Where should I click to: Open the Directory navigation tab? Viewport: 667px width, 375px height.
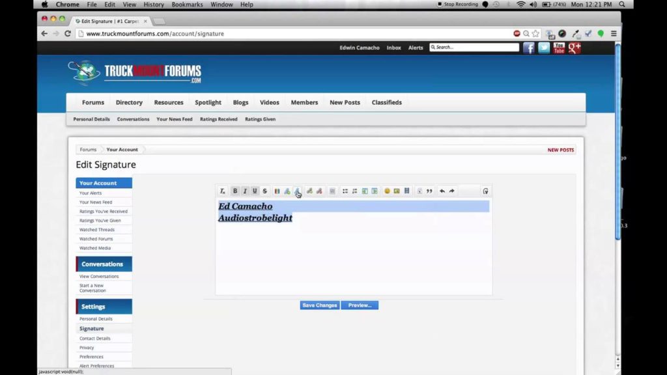pos(129,102)
